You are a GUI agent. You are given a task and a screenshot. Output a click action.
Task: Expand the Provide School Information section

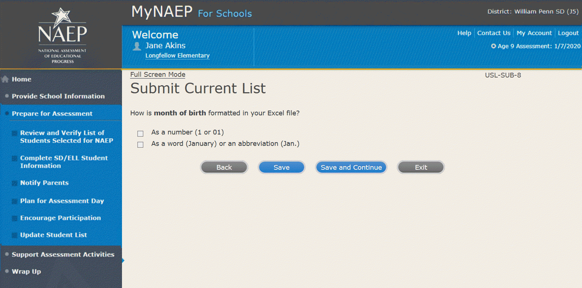(x=58, y=96)
